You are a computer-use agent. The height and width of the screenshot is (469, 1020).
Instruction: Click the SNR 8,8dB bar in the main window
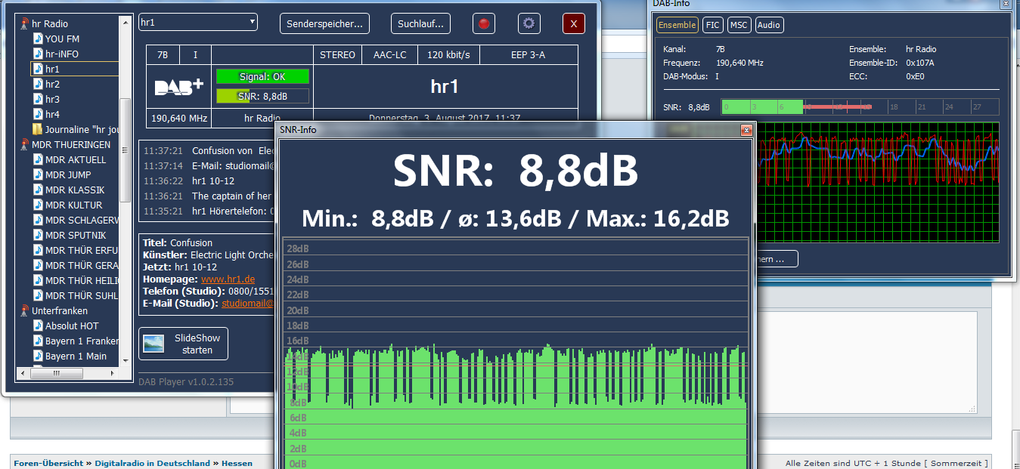point(262,96)
